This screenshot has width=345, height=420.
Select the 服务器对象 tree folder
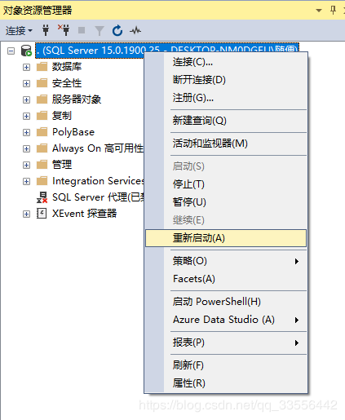click(x=77, y=99)
